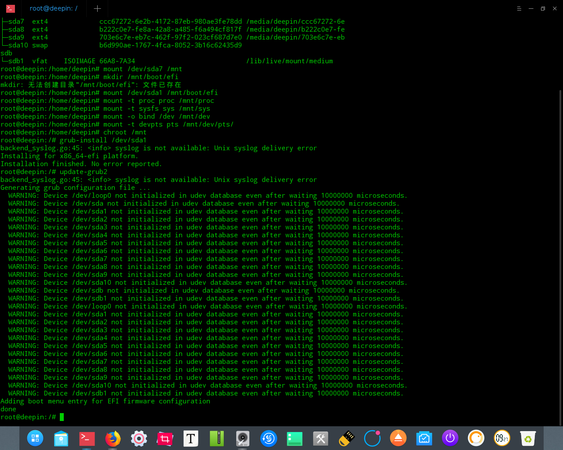Click the 'Adding boot menu entry' line
This screenshot has height=450, width=563.
(x=106, y=401)
